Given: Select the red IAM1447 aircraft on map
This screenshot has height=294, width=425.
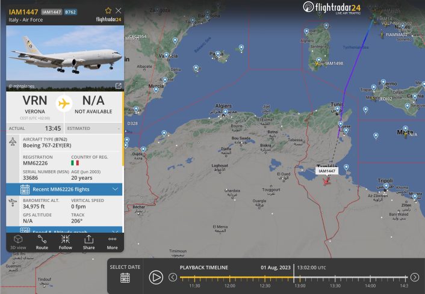Looking at the screenshot, I should click(x=326, y=181).
